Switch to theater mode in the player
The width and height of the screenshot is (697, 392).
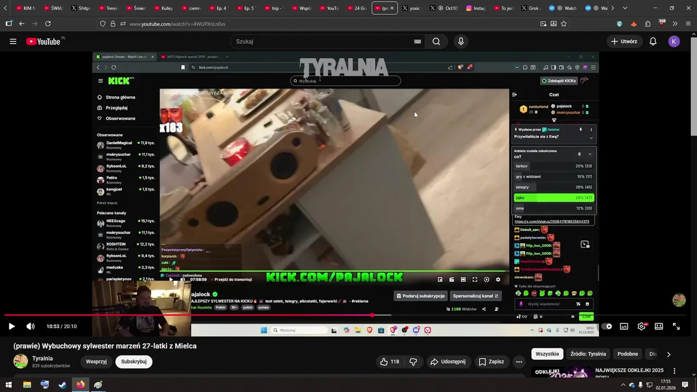click(659, 326)
